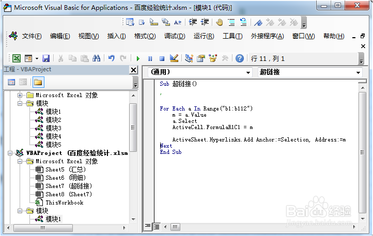The image size is (373, 236).
Task: Collapse the 模块 folder containing 模块2
Action: click(x=20, y=103)
